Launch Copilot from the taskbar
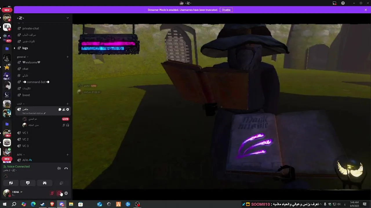Screen dimensions: 371x208 (24, 204)
